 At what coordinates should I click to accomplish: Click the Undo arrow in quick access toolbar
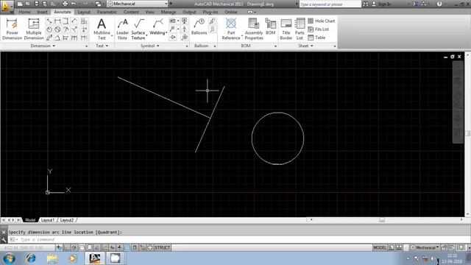tap(74, 4)
